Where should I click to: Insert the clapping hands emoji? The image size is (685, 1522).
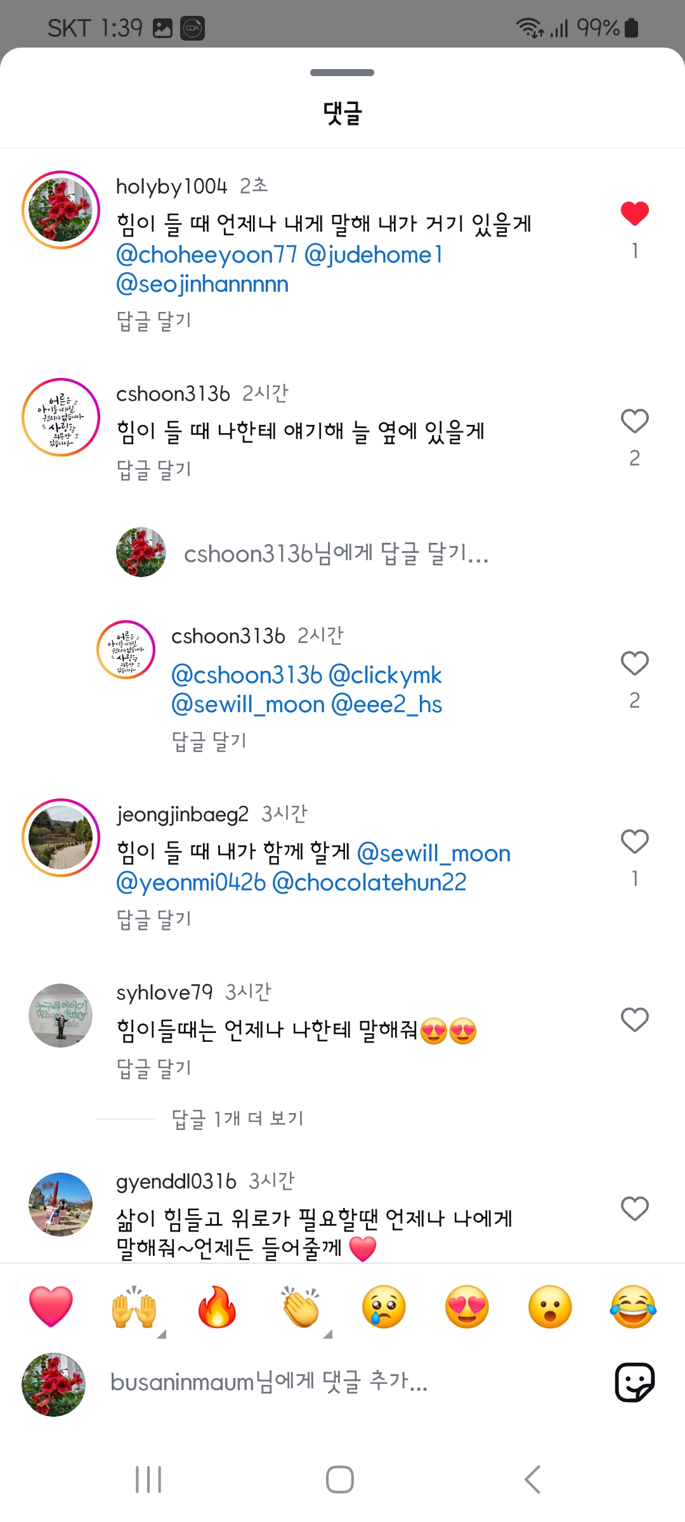pos(301,1307)
